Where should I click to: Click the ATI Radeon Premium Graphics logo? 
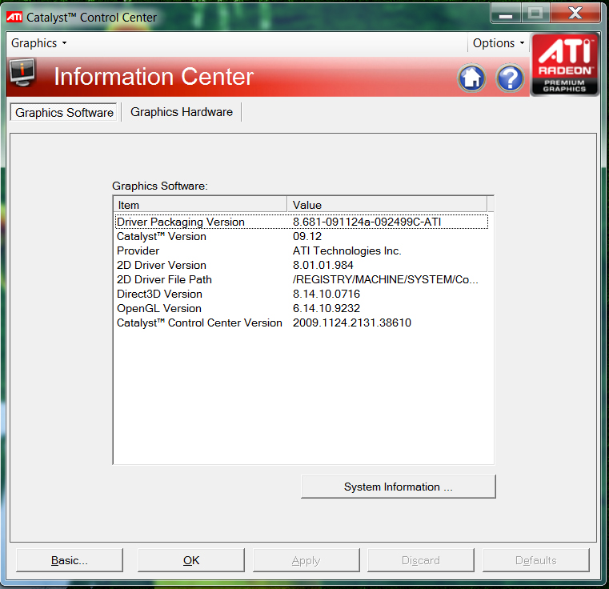coord(564,65)
